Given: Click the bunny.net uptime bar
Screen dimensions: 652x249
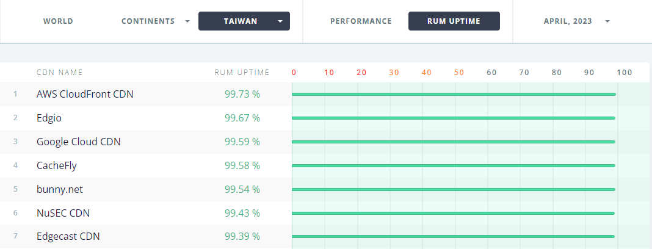Looking at the screenshot, I should pyautogui.click(x=453, y=189).
